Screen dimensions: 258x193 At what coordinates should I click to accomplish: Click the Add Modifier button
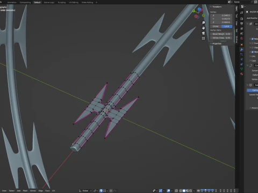coord(252,18)
